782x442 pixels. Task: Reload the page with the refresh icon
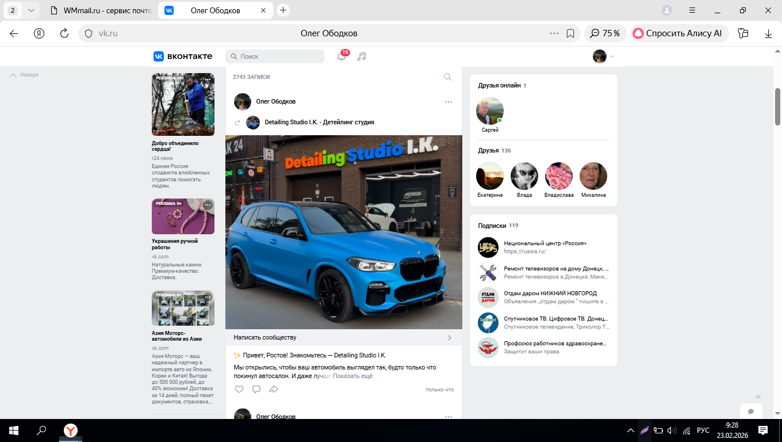point(64,33)
